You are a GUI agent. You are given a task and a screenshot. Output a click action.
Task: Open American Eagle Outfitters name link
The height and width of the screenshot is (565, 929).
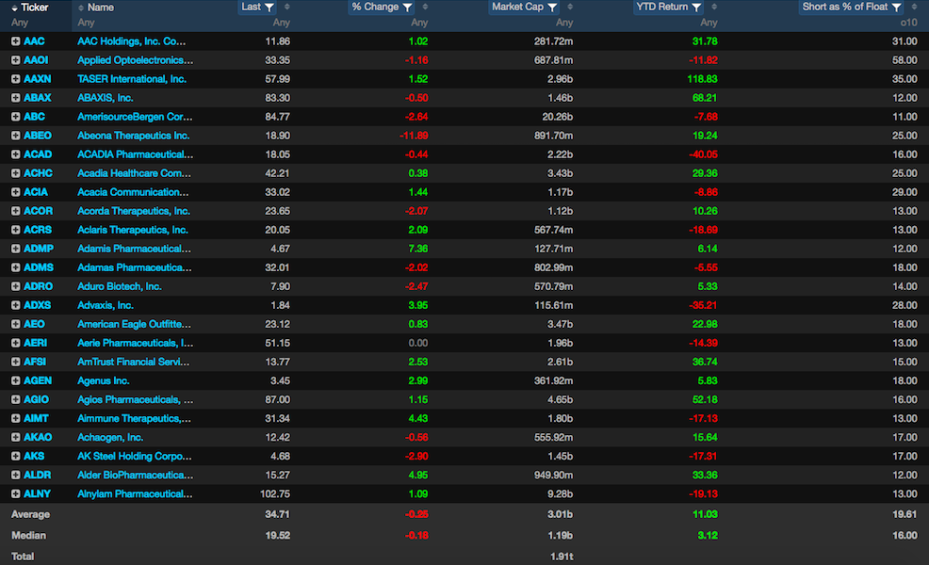(x=134, y=324)
